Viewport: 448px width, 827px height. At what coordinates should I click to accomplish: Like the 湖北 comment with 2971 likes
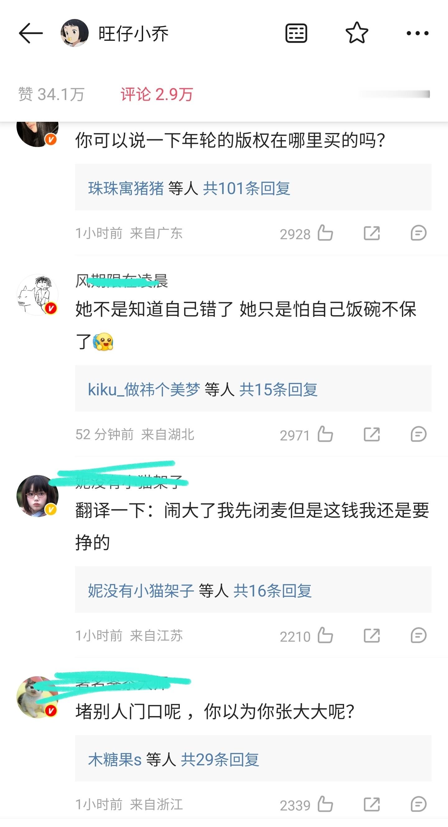point(325,434)
